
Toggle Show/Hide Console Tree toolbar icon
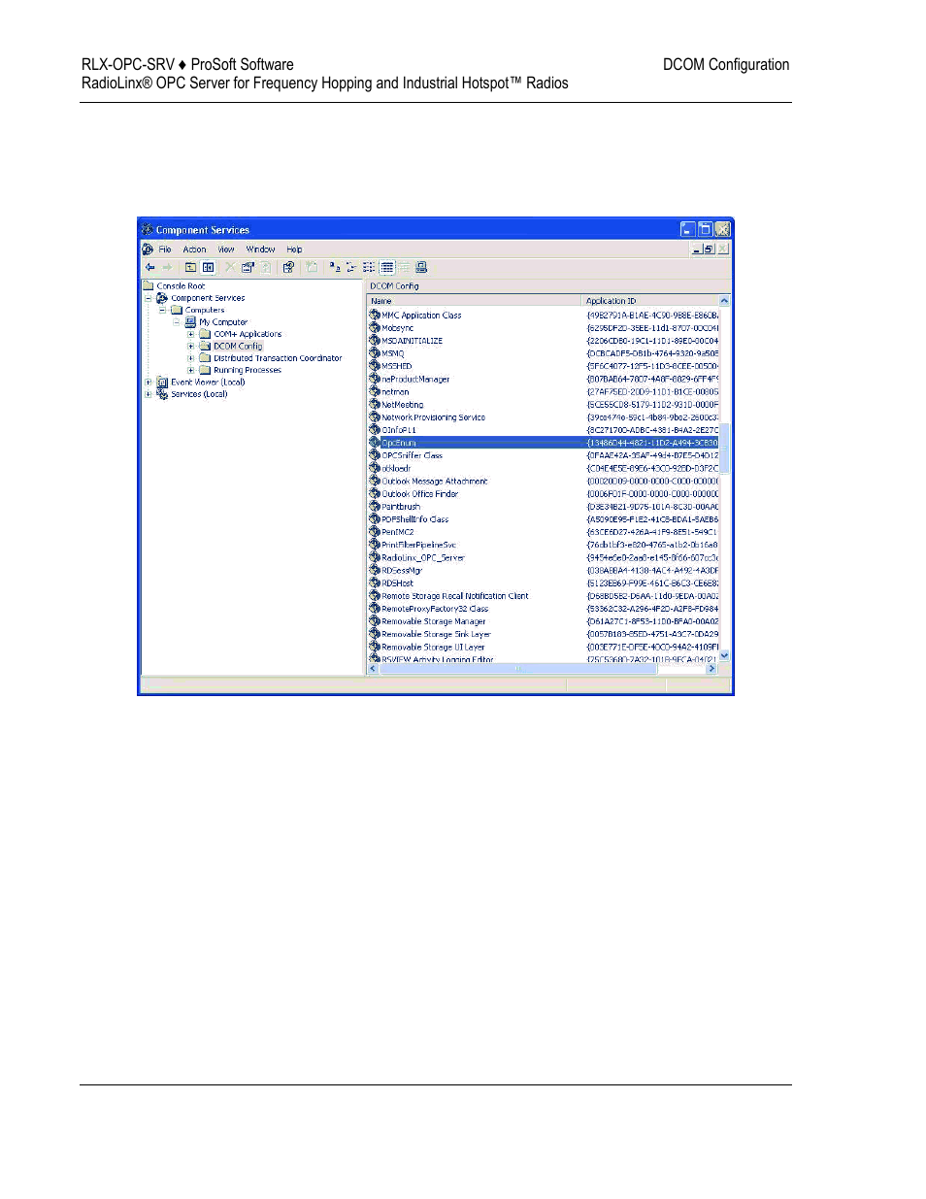pos(208,267)
